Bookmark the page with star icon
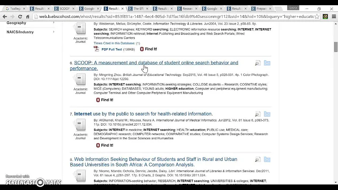Image resolution: width=338 pixels, height=190 pixels. point(317,16)
